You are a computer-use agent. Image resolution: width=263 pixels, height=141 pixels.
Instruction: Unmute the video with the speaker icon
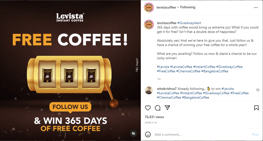134,133
